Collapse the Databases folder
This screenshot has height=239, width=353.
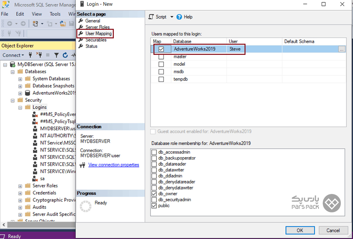(13, 72)
